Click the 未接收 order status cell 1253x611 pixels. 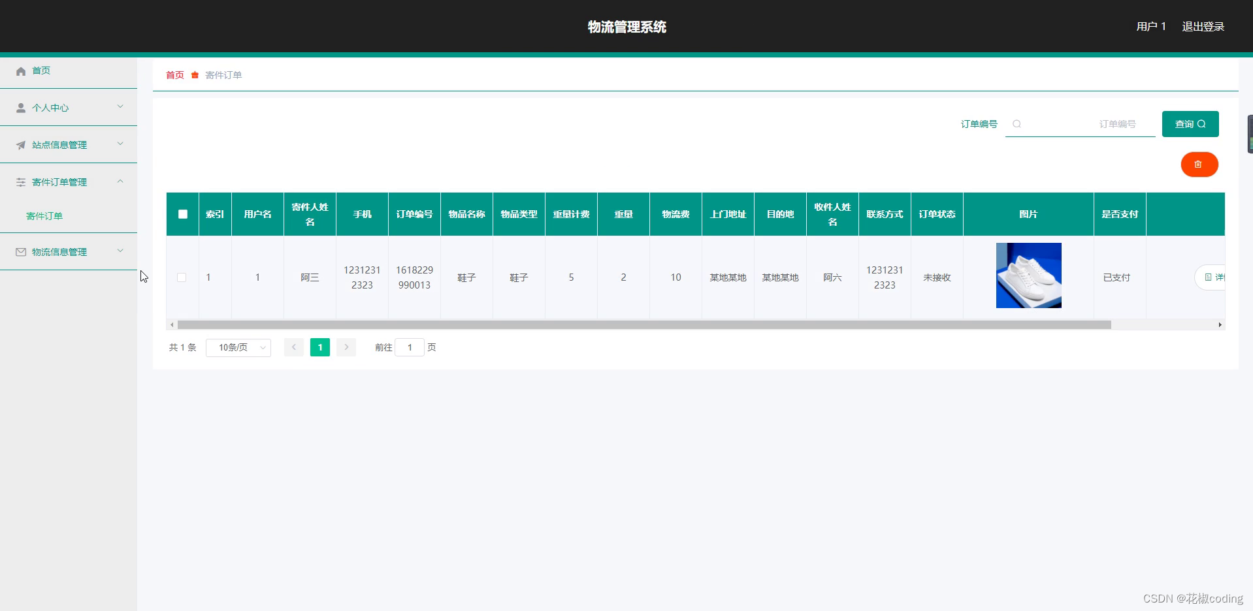tap(937, 277)
